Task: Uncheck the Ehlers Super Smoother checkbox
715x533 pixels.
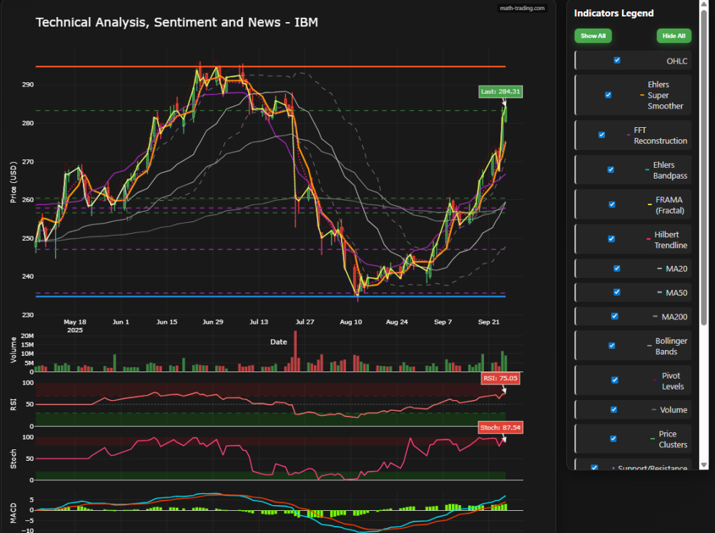Action: pyautogui.click(x=608, y=95)
